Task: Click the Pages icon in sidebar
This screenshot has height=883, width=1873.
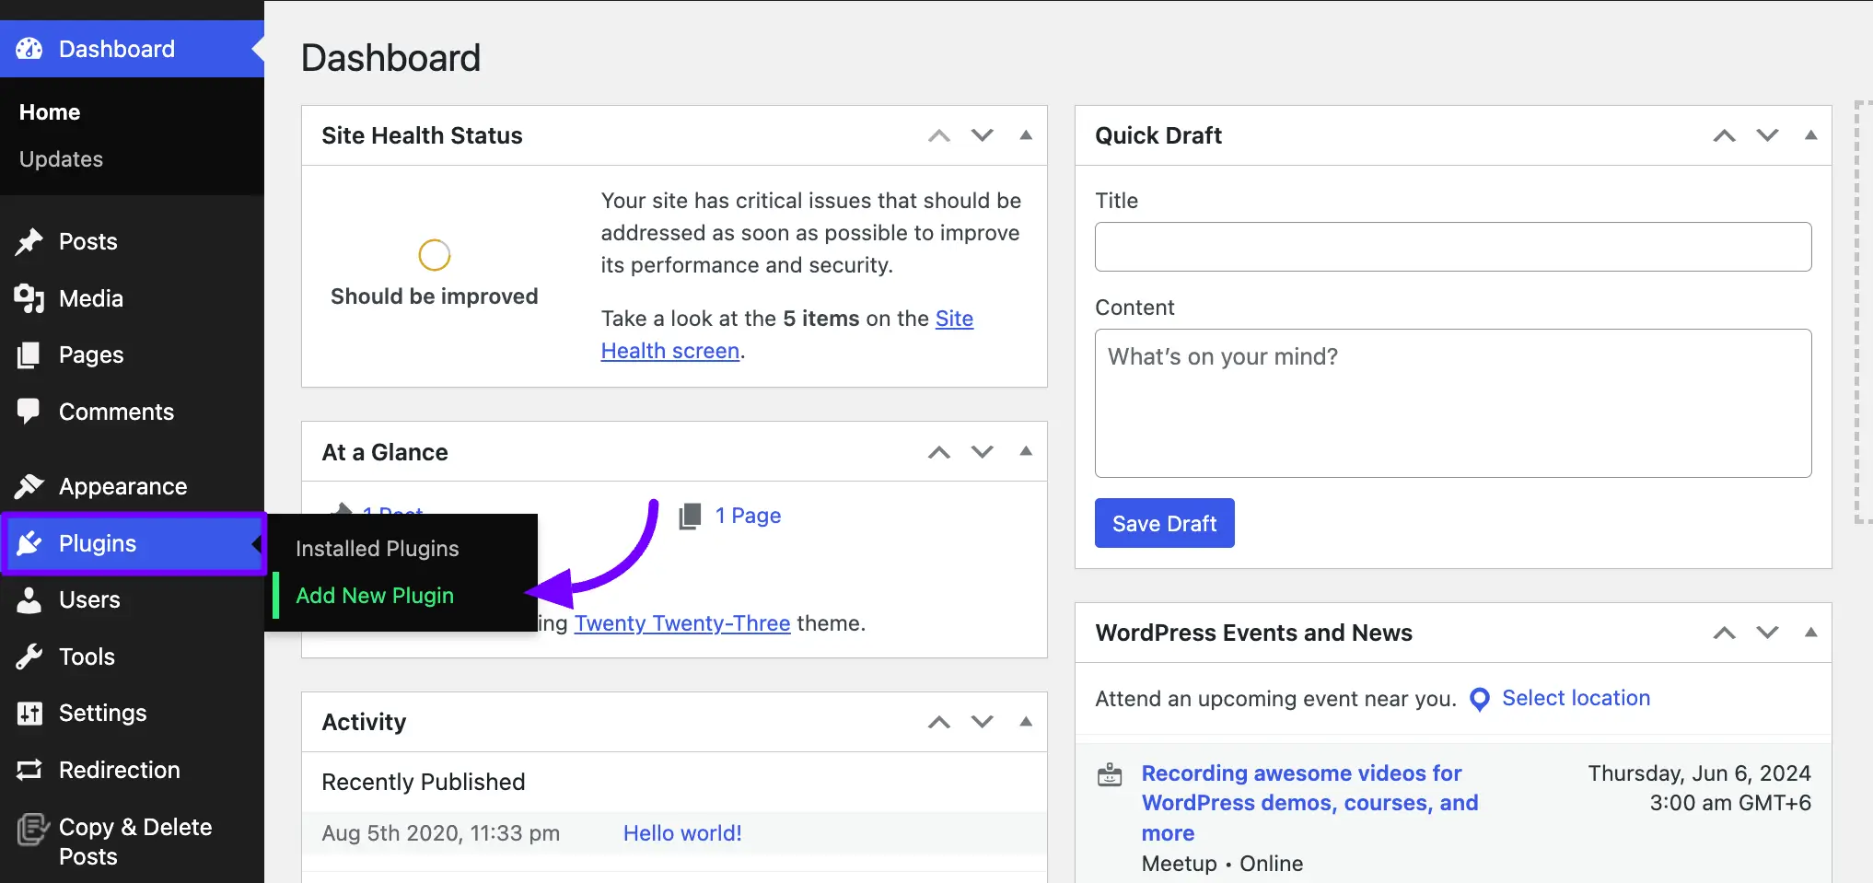Action: [x=29, y=354]
